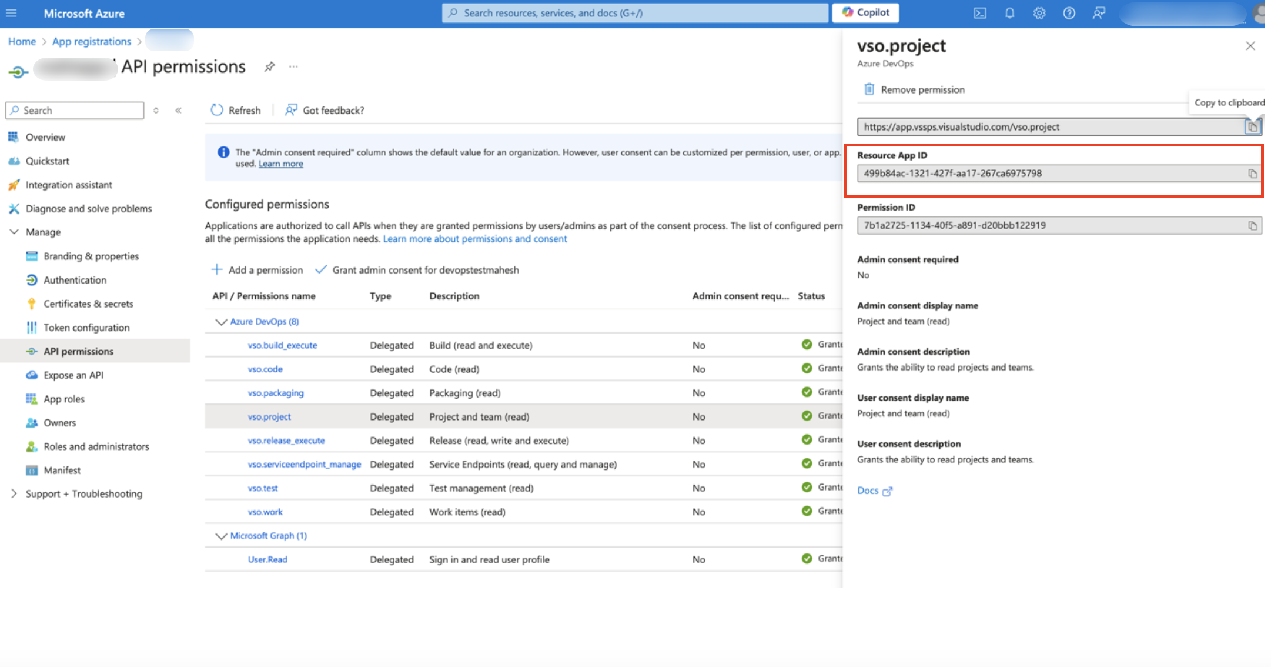This screenshot has height=667, width=1271.
Task: Pin the API permissions page
Action: [x=269, y=66]
